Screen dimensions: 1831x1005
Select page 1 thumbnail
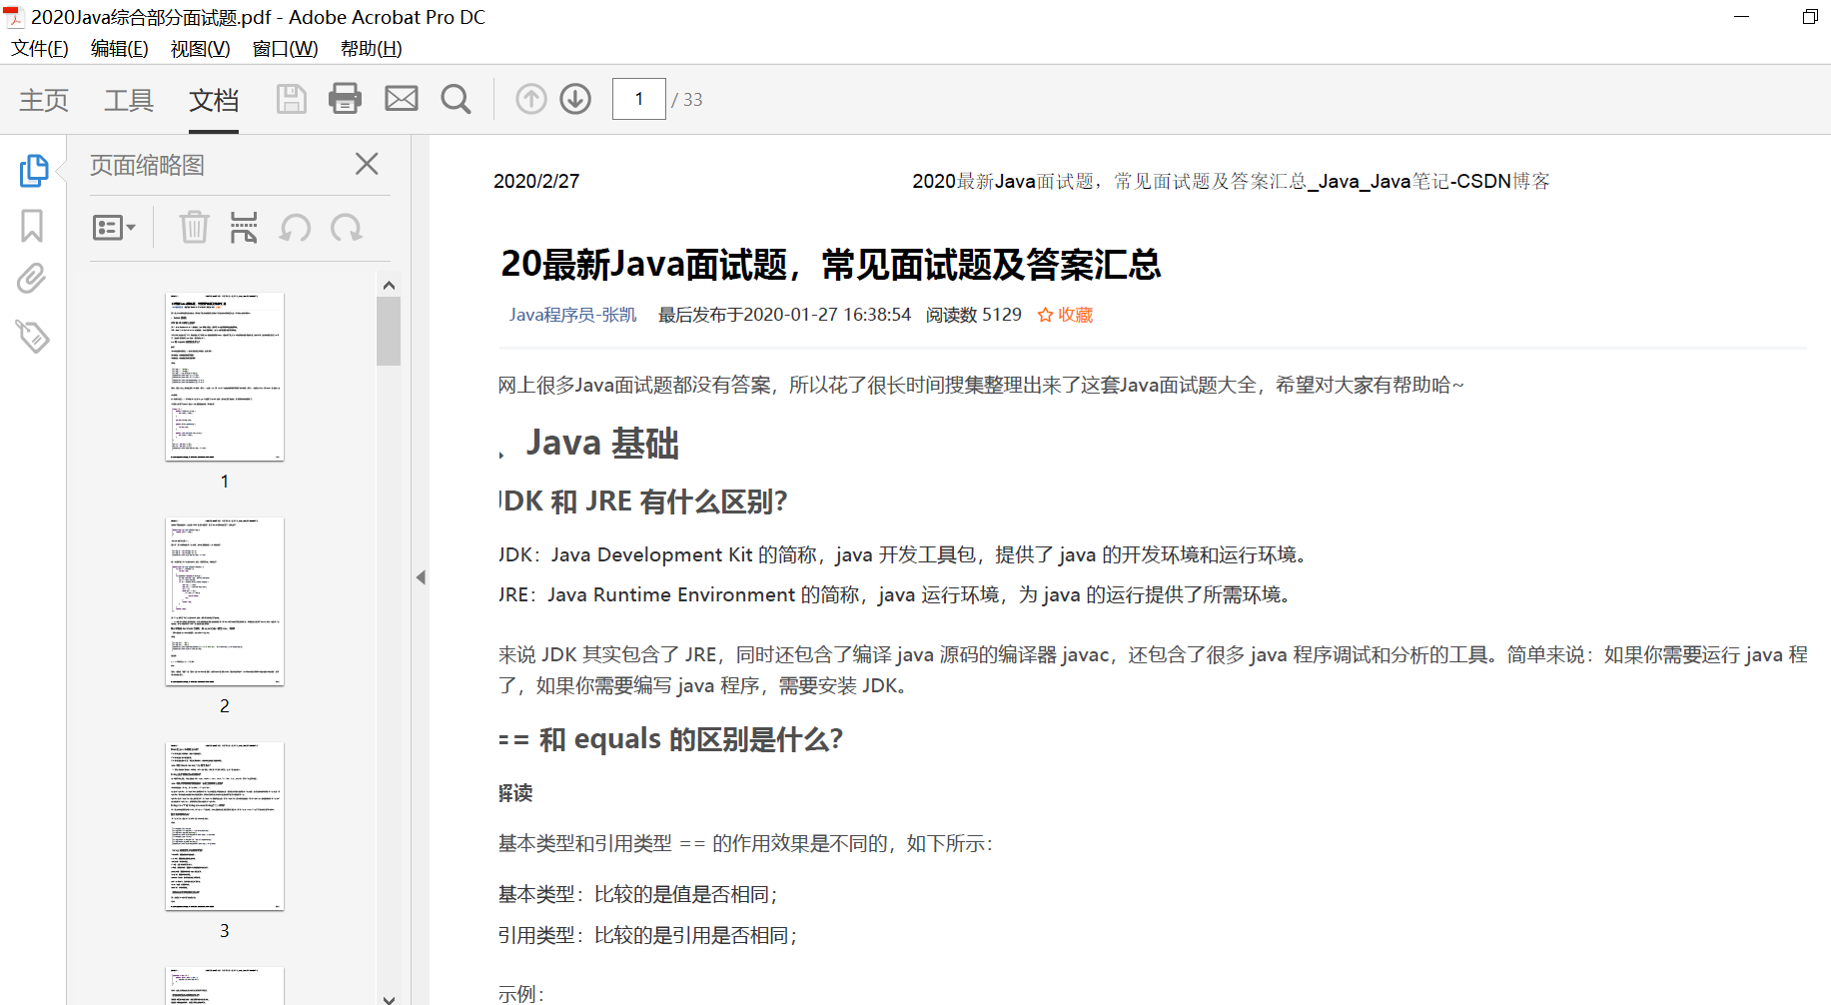tap(225, 377)
